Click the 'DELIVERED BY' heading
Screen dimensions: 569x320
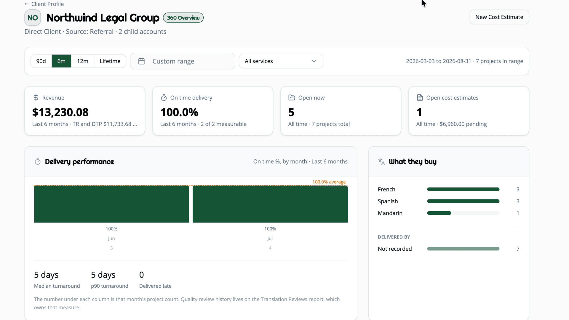tap(394, 237)
